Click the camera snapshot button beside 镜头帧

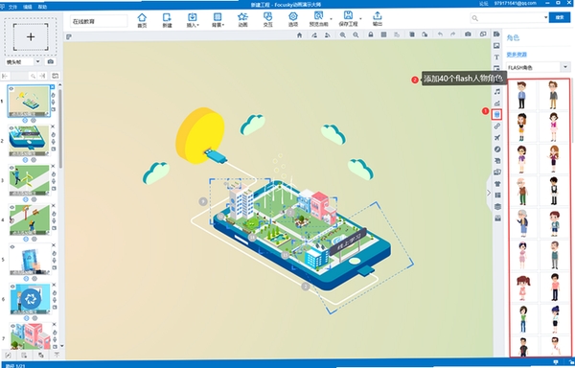pyautogui.click(x=51, y=62)
